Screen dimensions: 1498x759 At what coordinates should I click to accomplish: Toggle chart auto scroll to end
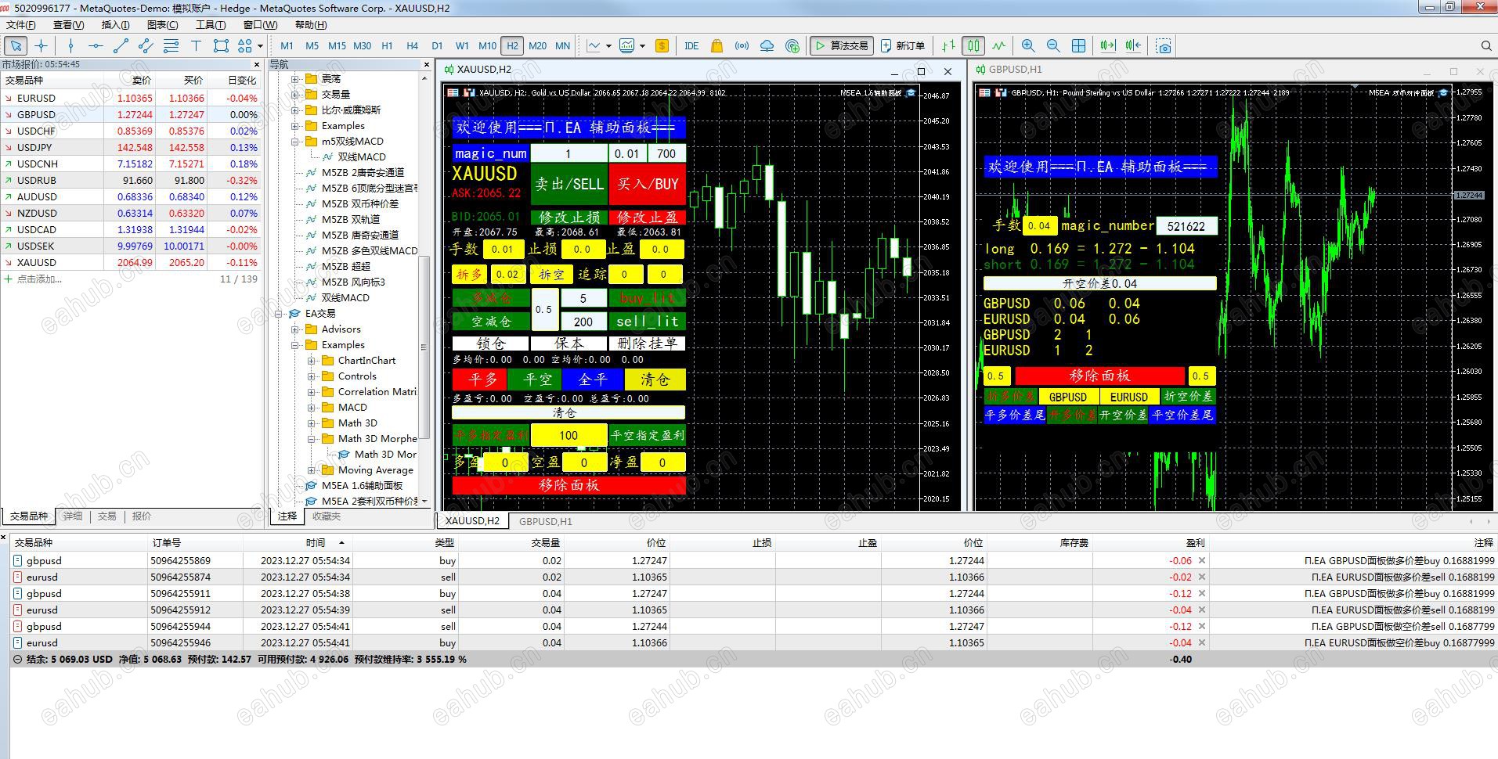tap(1108, 46)
